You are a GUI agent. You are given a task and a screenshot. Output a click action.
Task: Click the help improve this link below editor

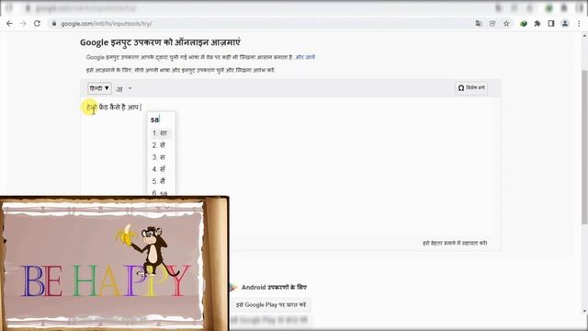point(455,243)
